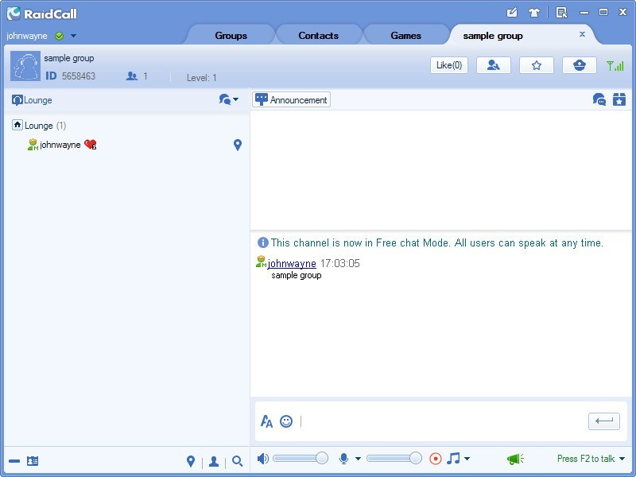This screenshot has height=477, width=636.
Task: Open the Press F2 to talk dropdown
Action: click(x=622, y=459)
